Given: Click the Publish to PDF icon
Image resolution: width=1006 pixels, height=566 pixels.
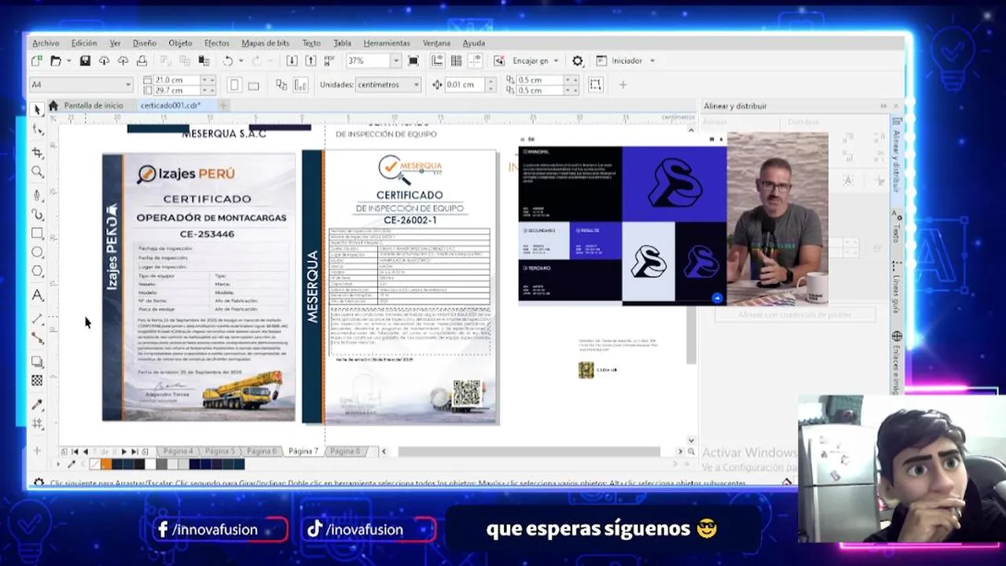Looking at the screenshot, I should (329, 61).
